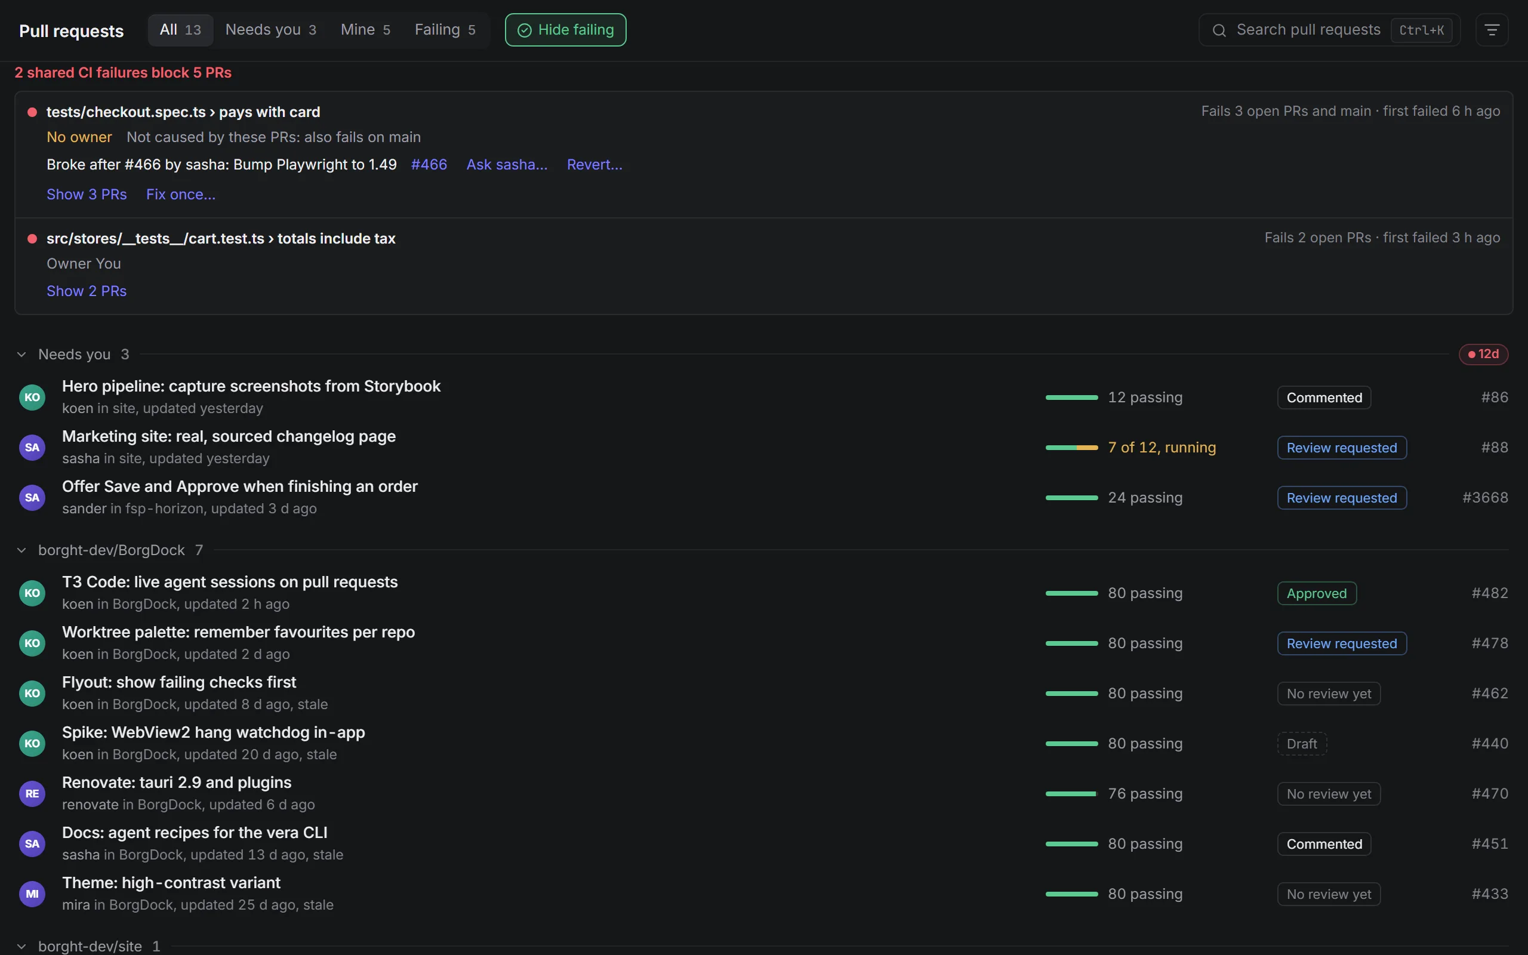Click the Review requested badge on PR #88
Image resolution: width=1528 pixels, height=955 pixels.
[x=1342, y=448]
